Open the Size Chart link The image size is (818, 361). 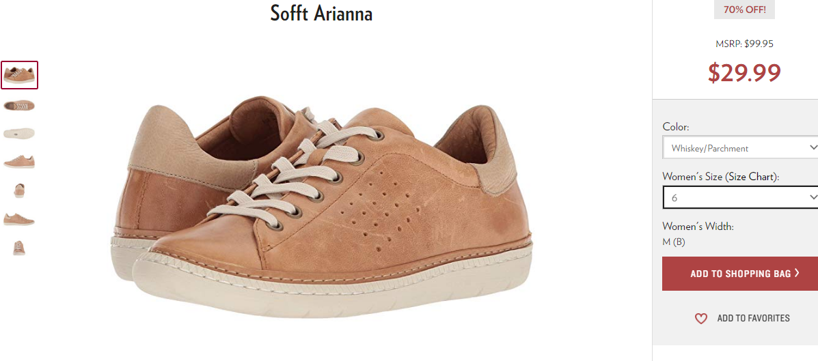click(750, 177)
